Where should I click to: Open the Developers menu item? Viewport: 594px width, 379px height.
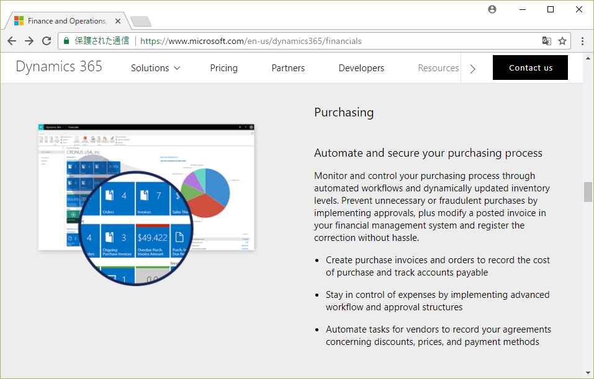[x=361, y=68]
